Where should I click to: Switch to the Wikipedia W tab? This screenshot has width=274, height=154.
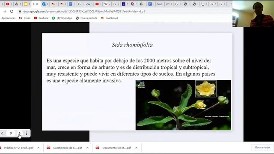point(106,4)
